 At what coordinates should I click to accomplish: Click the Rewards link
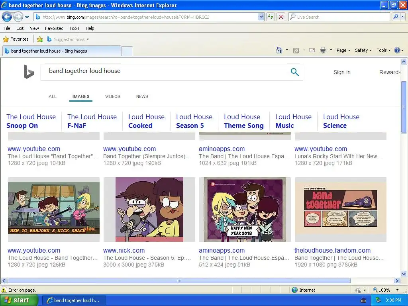tap(390, 73)
